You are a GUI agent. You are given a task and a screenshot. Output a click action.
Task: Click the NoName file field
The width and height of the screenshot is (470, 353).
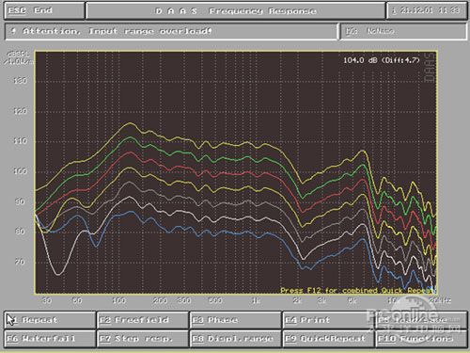[x=403, y=31]
